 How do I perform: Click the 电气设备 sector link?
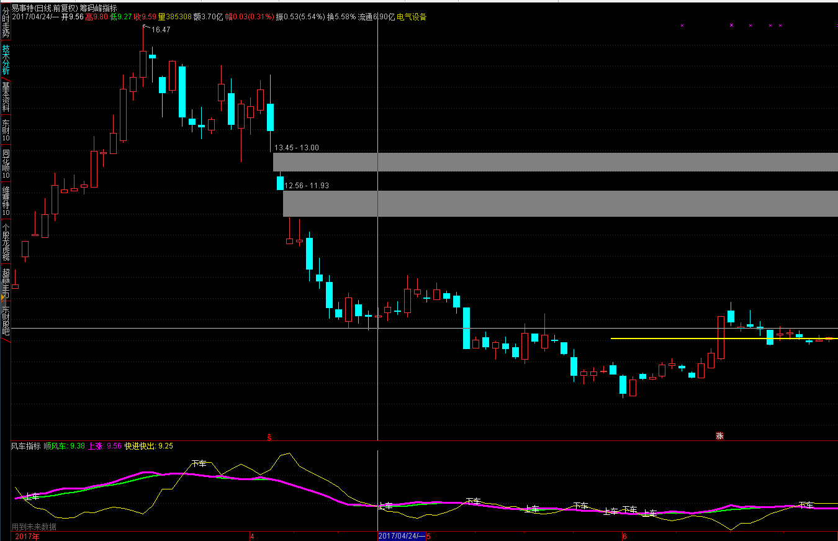[x=412, y=17]
